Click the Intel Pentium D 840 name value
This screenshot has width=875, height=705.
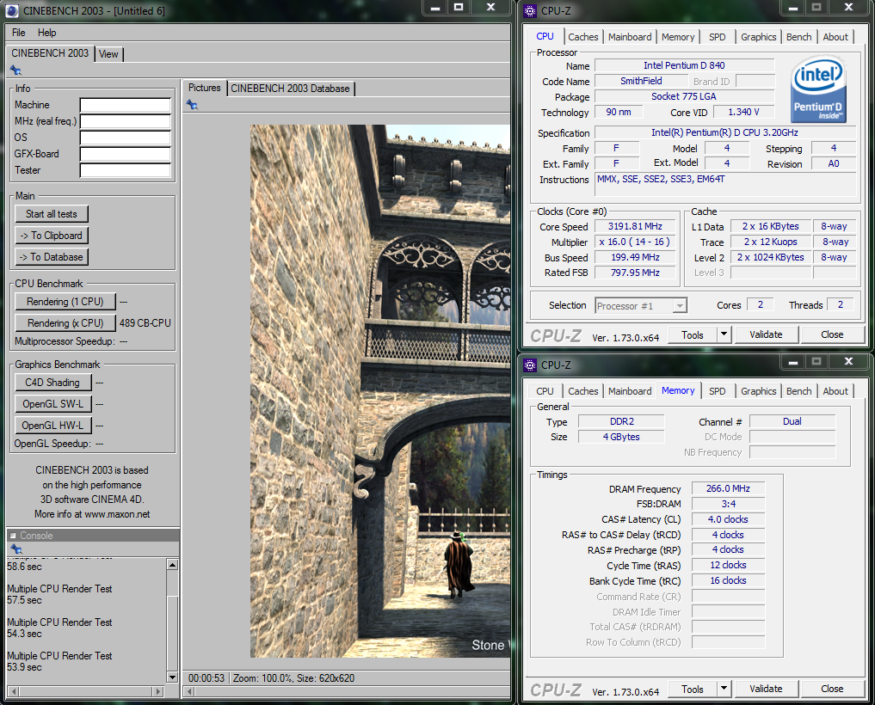(x=684, y=66)
